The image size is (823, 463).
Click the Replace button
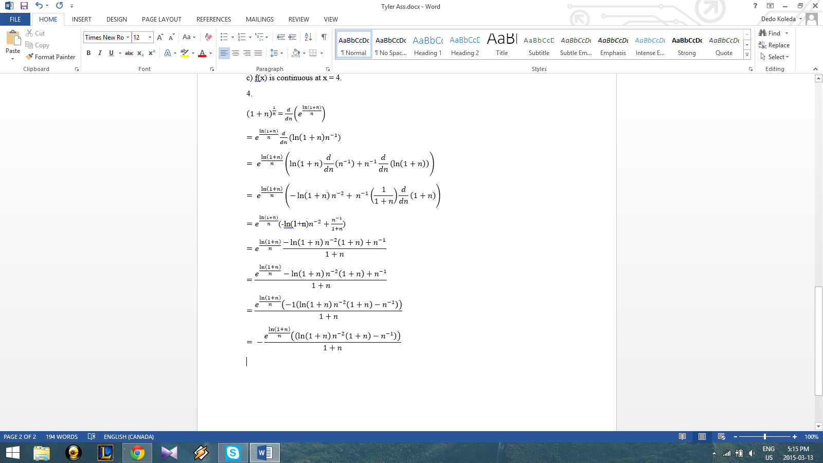(x=774, y=45)
